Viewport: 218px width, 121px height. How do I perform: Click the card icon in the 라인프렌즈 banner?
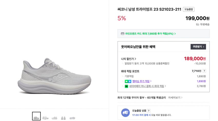pyautogui.click(x=122, y=34)
